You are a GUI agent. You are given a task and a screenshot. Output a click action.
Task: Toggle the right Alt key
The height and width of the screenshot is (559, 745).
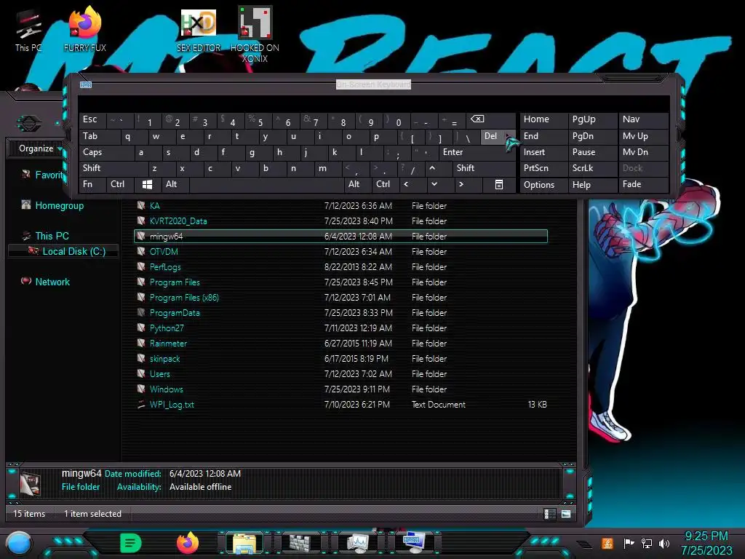pos(357,184)
